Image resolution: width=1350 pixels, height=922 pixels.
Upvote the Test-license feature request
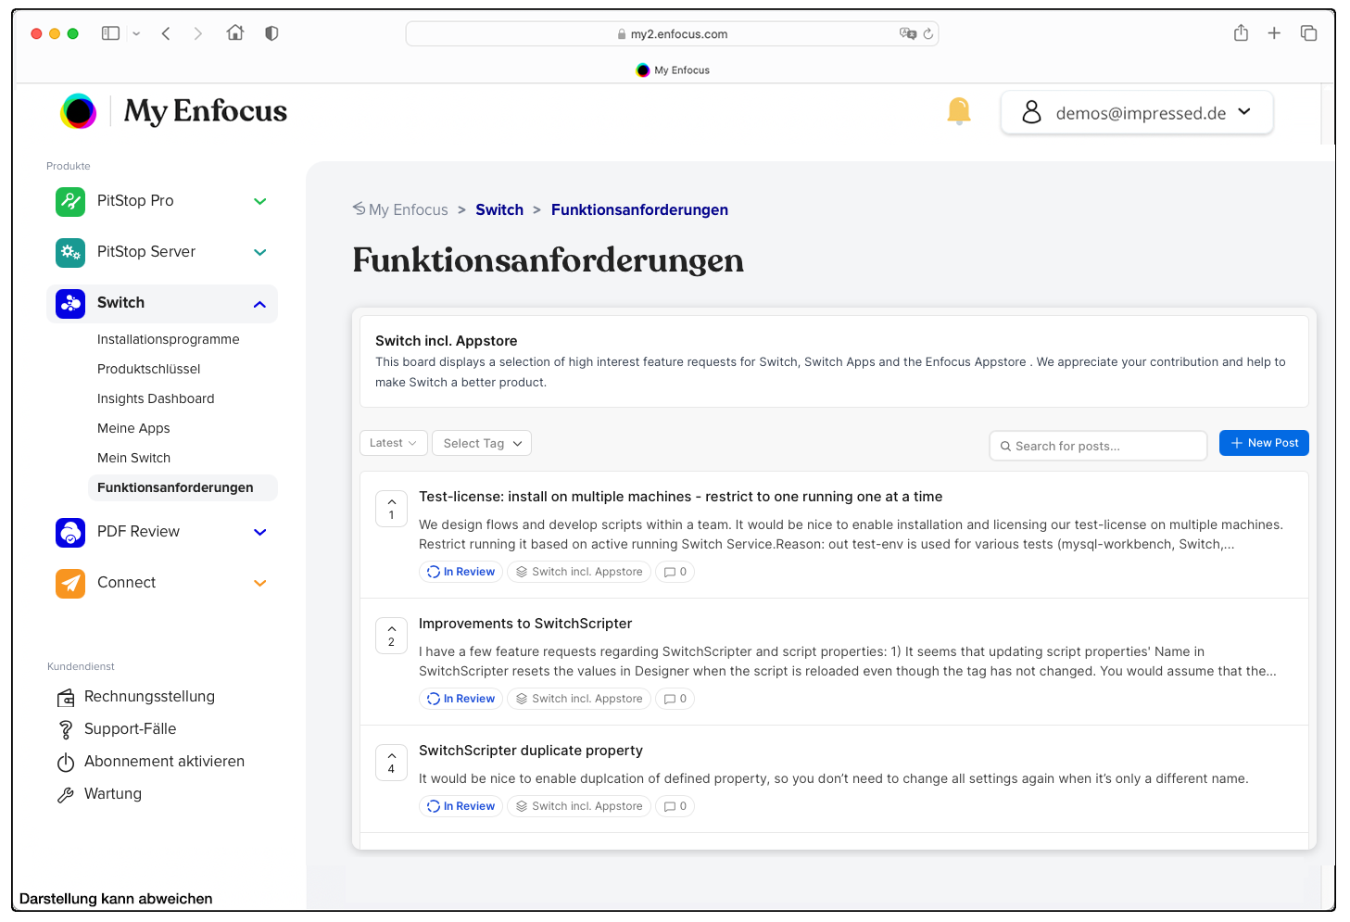click(391, 508)
